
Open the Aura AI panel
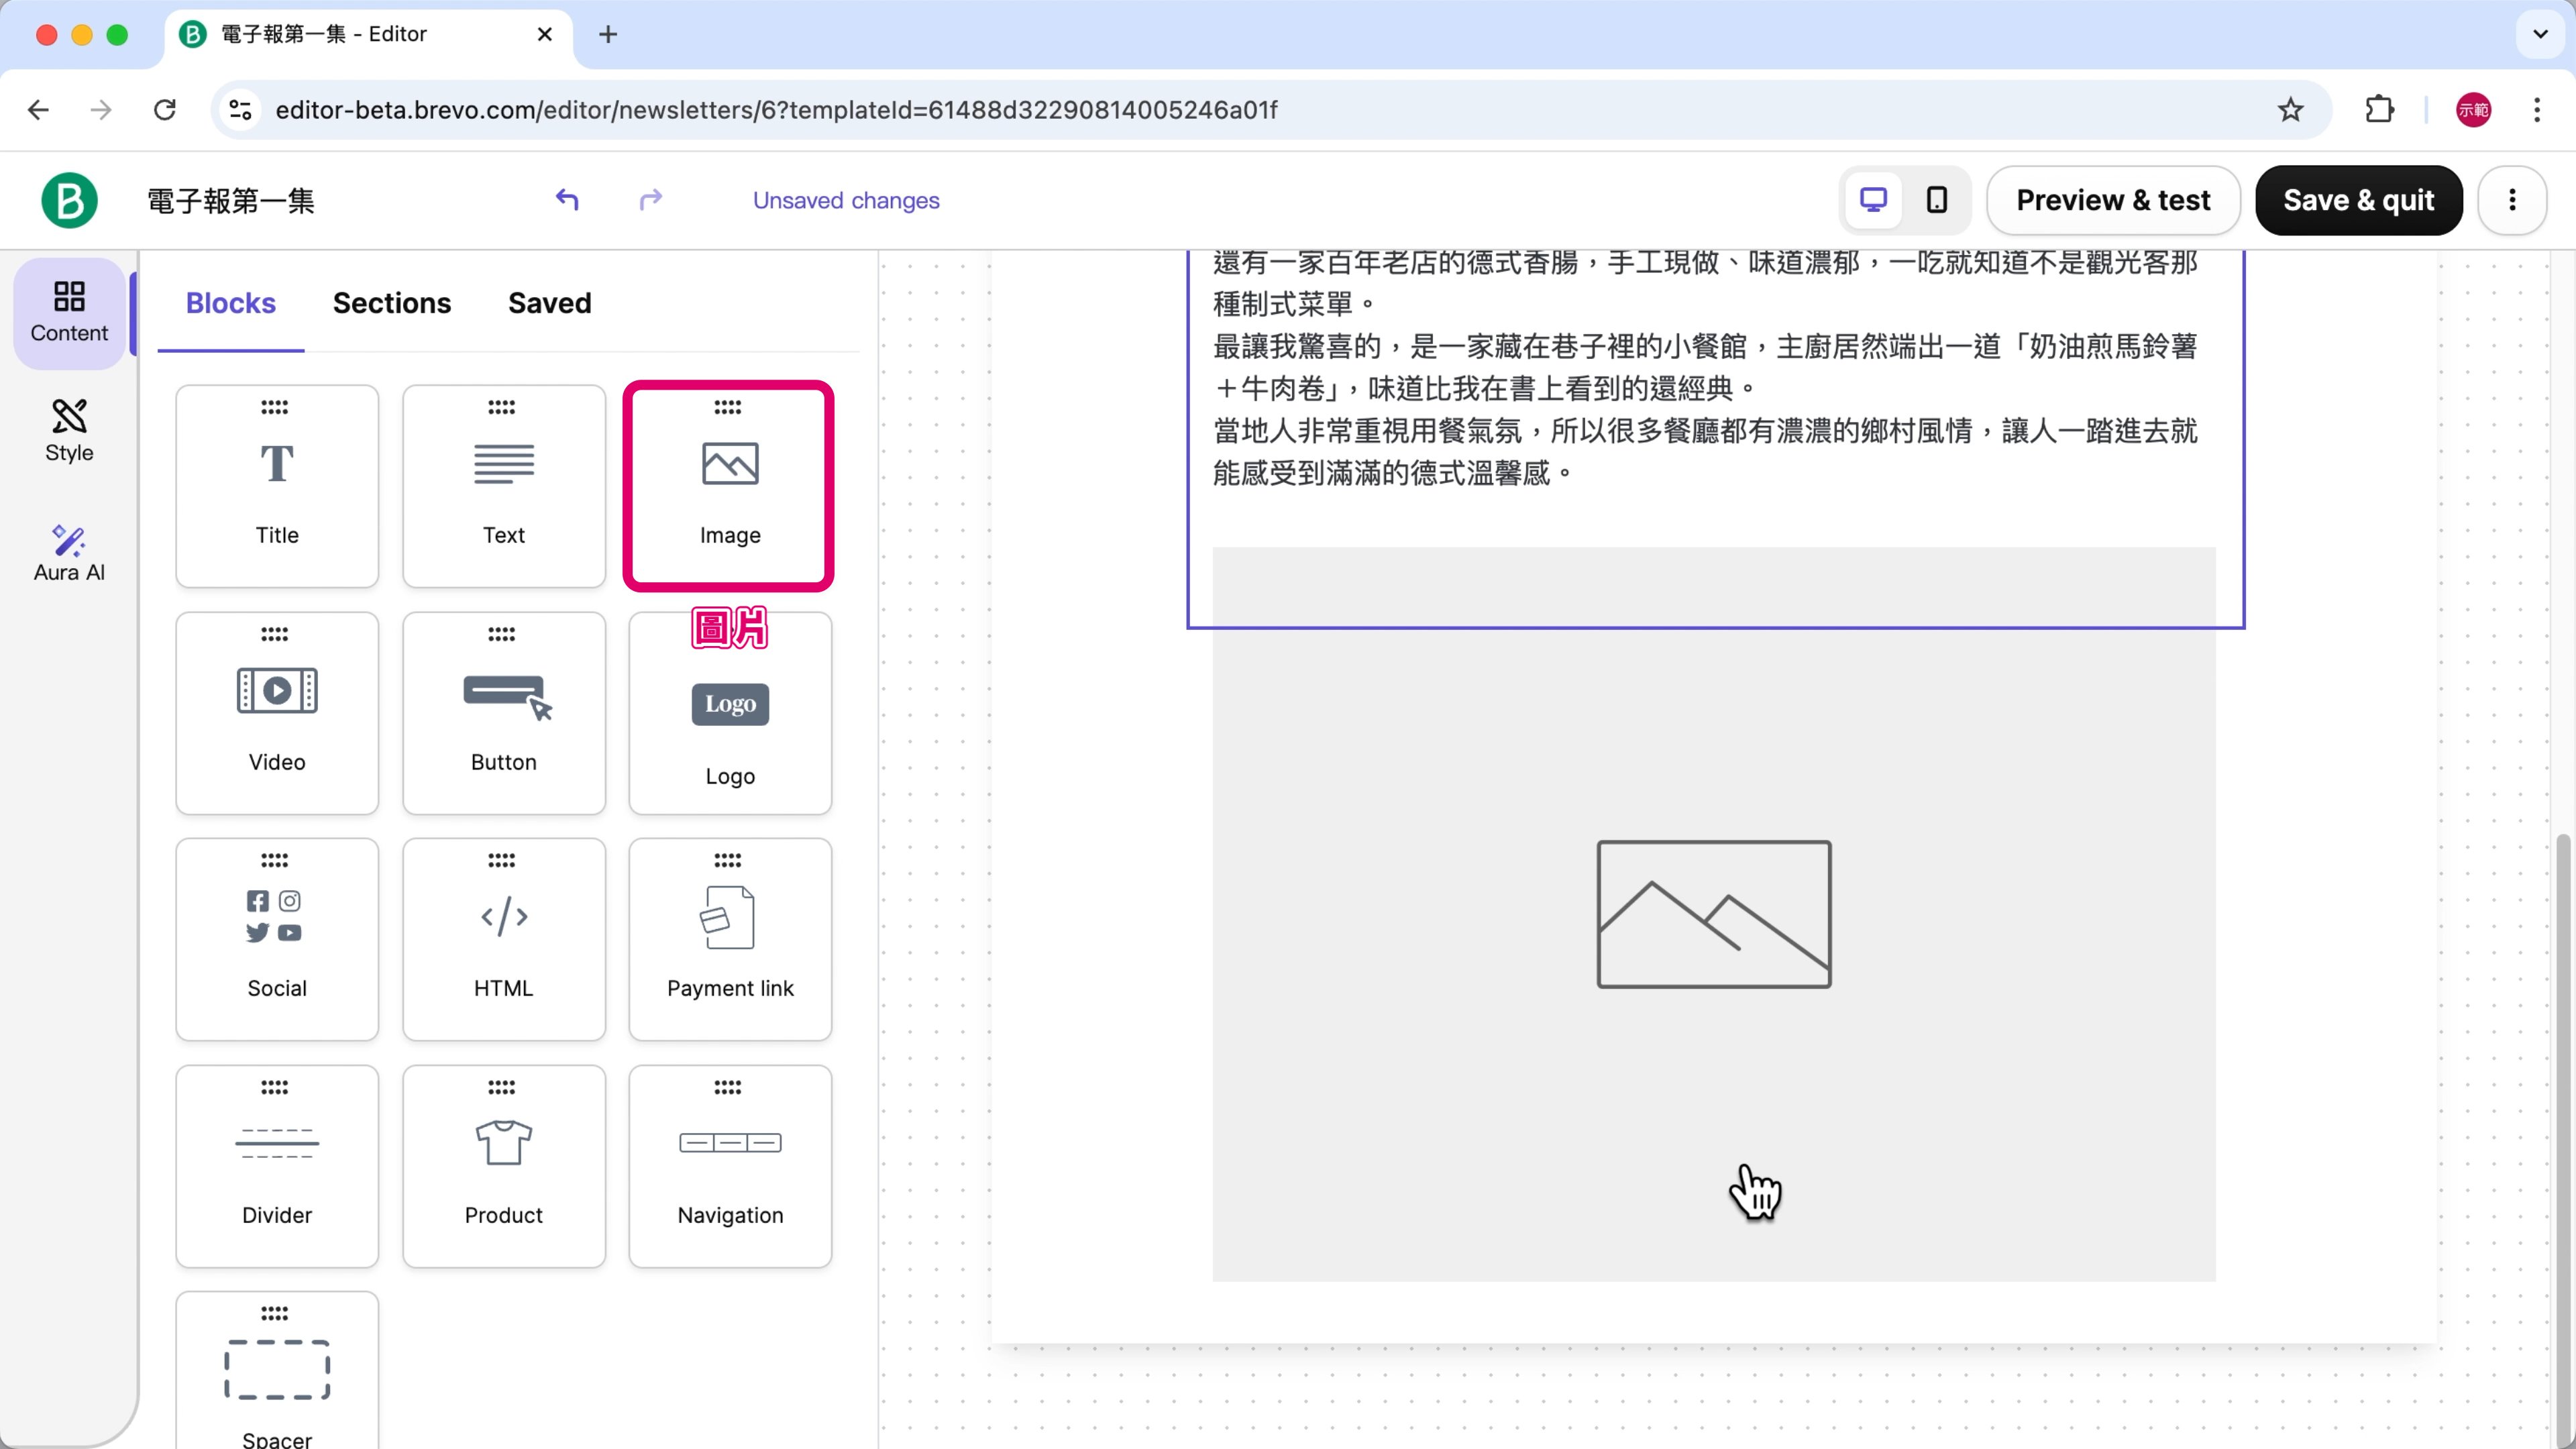[69, 552]
